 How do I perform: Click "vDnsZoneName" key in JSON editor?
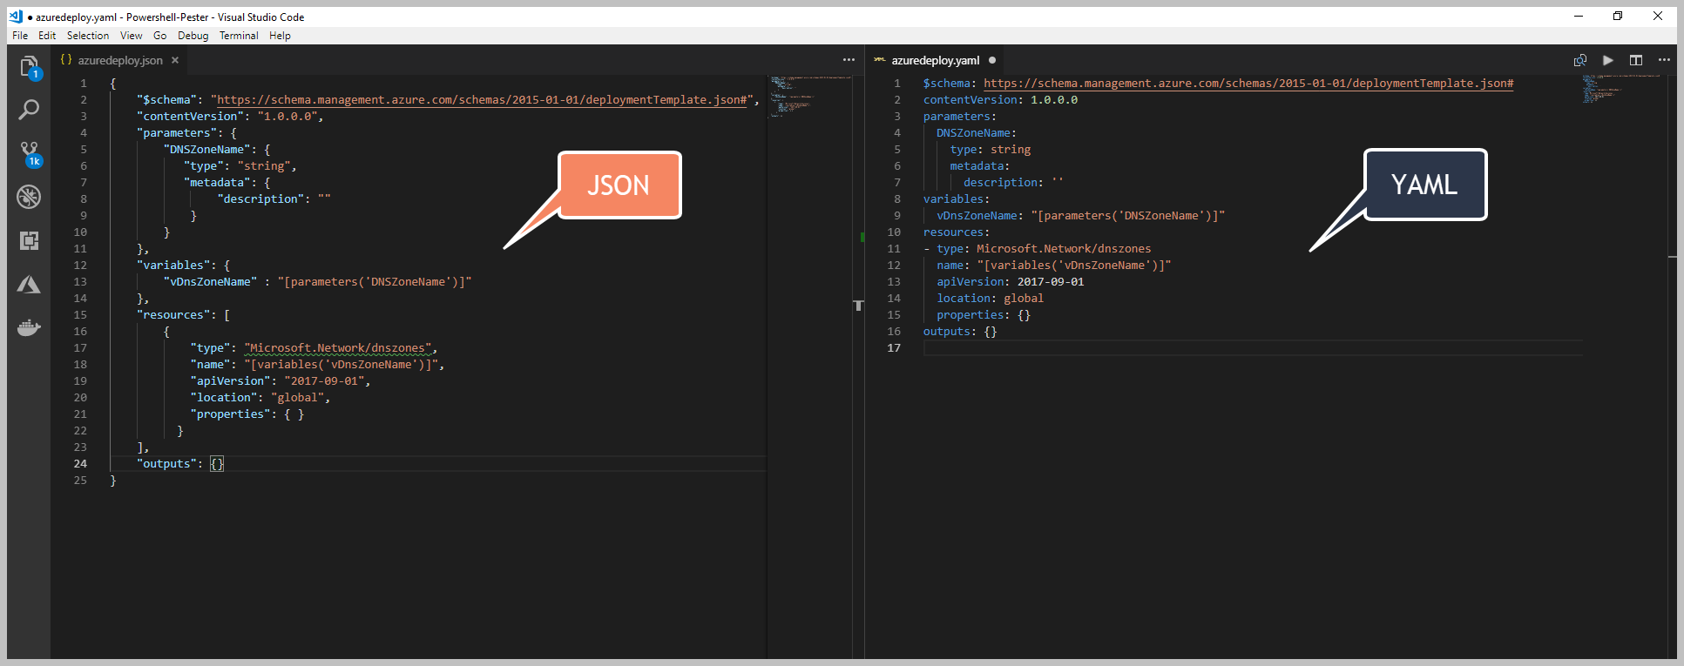click(210, 282)
